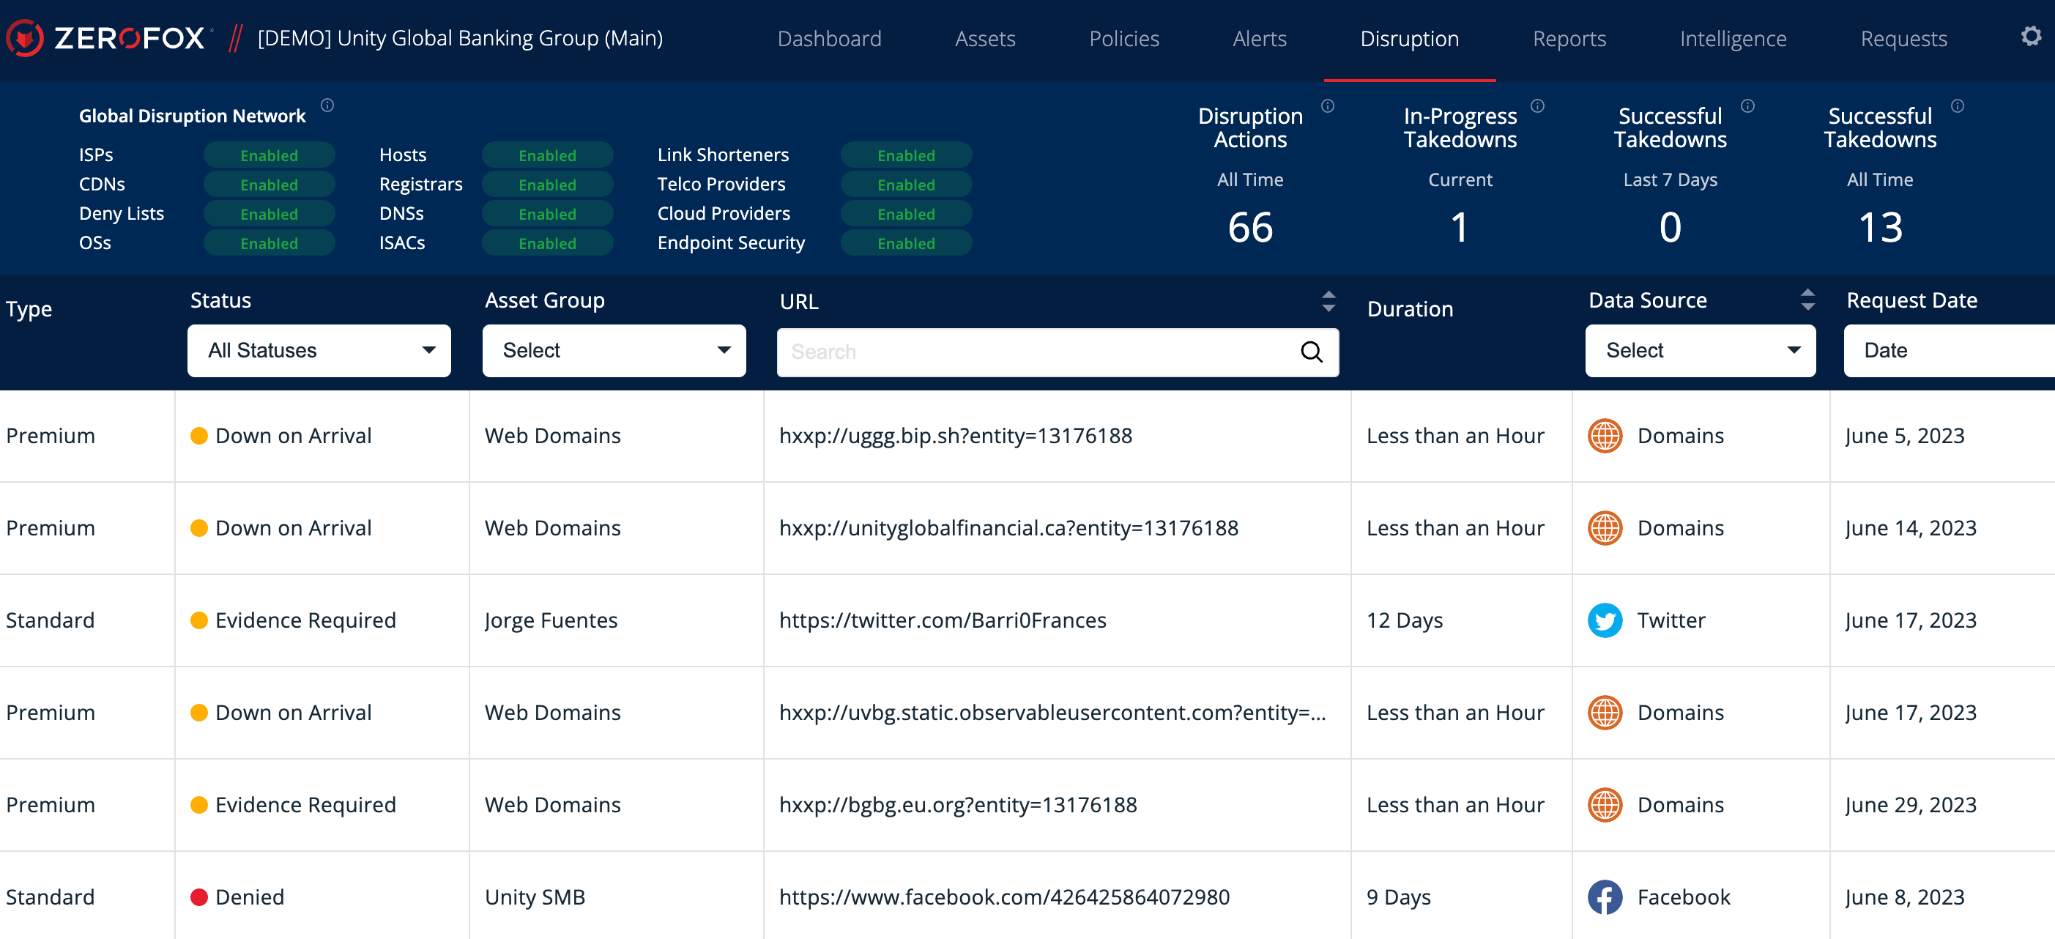
Task: Toggle the ISPs Enabled pill
Action: pyautogui.click(x=269, y=155)
